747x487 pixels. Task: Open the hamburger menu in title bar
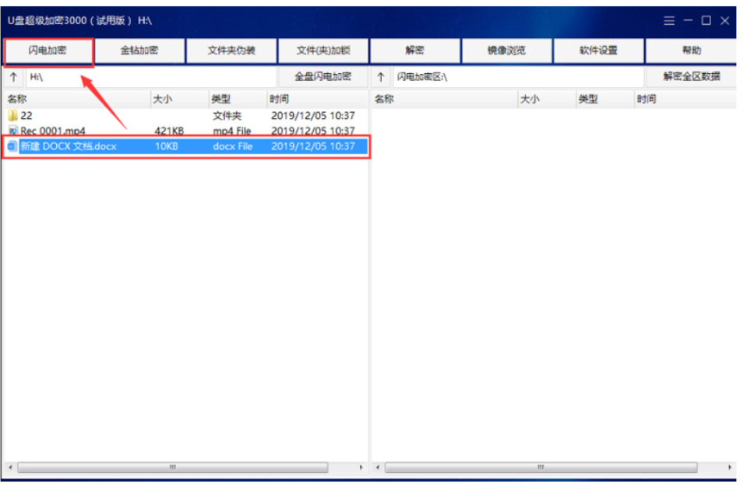click(x=669, y=21)
